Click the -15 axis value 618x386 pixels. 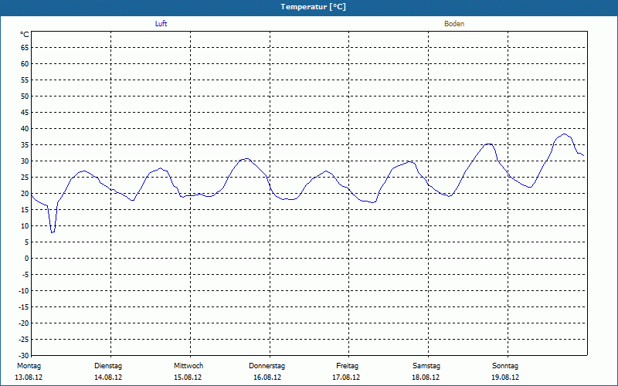[x=24, y=307]
